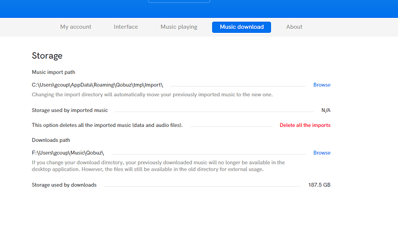Click Delete all the imports
This screenshot has width=398, height=237.
[x=305, y=125]
